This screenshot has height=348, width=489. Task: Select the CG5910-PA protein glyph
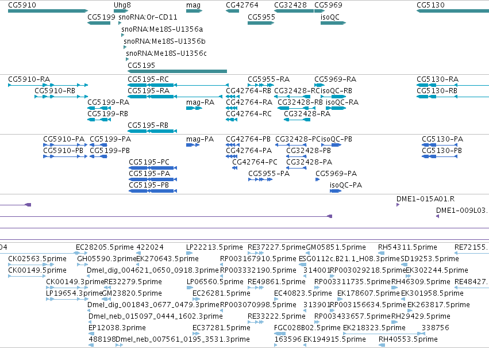click(65, 145)
